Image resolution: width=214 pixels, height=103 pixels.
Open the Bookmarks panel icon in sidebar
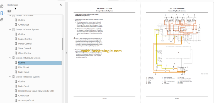tap(2, 13)
